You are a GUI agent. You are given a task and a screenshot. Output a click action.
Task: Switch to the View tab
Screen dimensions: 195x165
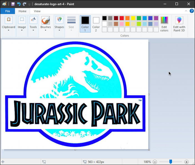[x=37, y=11]
